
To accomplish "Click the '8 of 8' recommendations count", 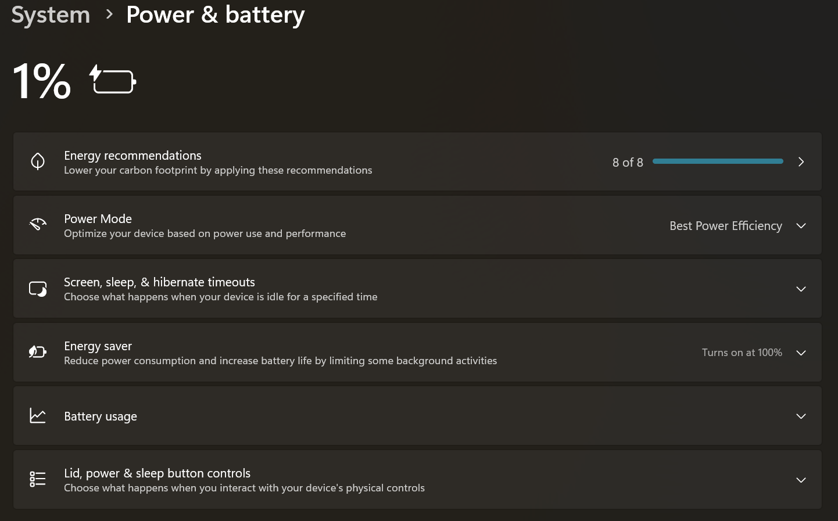I will pyautogui.click(x=628, y=163).
